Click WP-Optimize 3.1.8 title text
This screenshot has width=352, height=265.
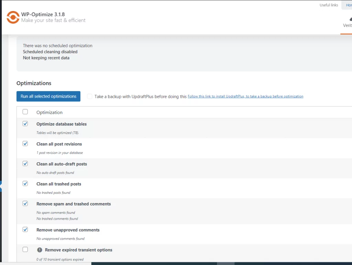(43, 14)
